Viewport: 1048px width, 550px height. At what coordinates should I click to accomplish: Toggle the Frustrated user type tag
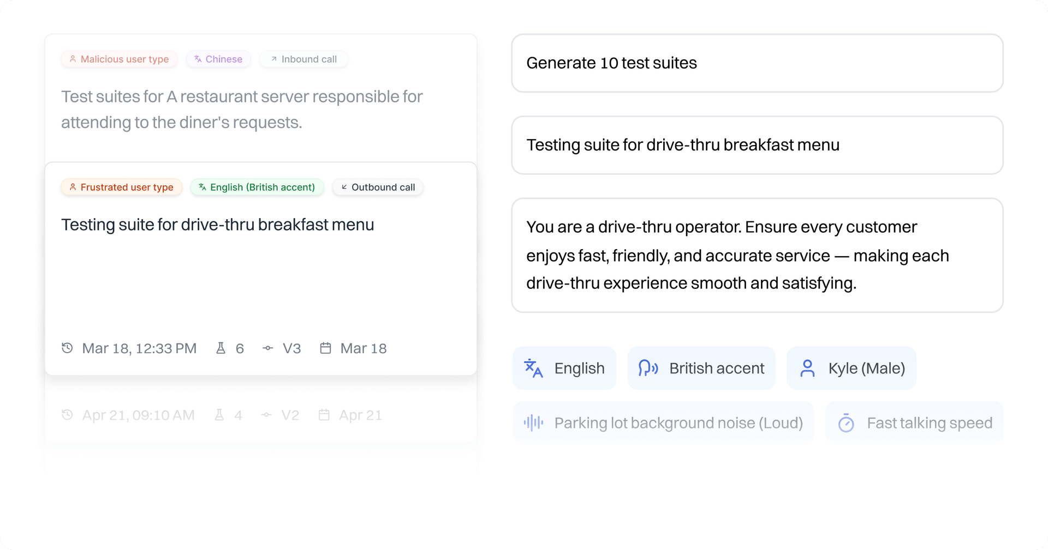pos(121,187)
